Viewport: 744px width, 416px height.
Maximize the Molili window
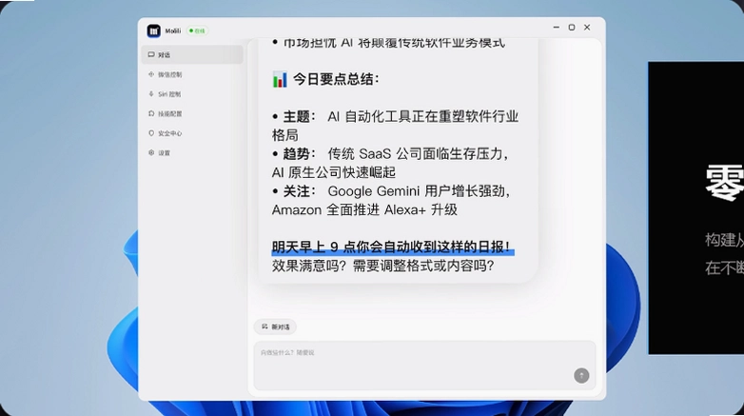point(572,28)
